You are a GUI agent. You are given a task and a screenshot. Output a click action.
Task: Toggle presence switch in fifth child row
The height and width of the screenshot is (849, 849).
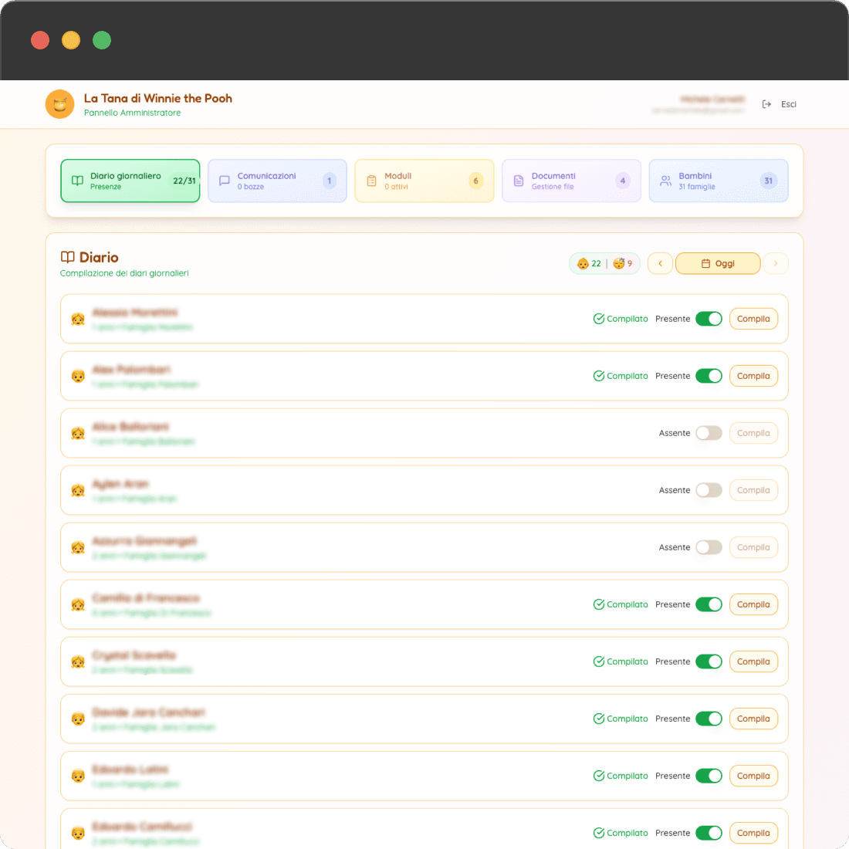(709, 547)
